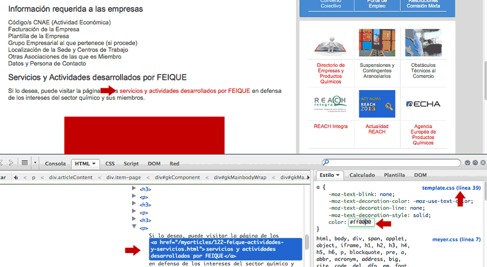Click the -moz-text-blink: none property
Viewport: 487px width, 267px height.
[361, 194]
